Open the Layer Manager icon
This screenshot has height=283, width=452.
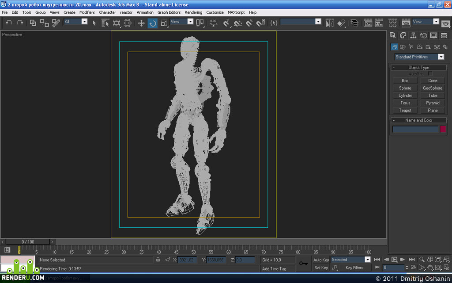tap(354, 23)
